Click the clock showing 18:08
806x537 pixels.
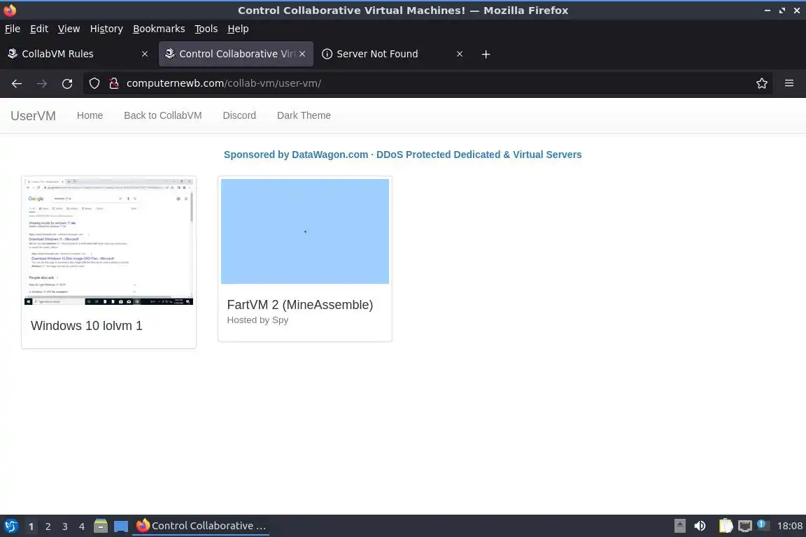pyautogui.click(x=789, y=526)
